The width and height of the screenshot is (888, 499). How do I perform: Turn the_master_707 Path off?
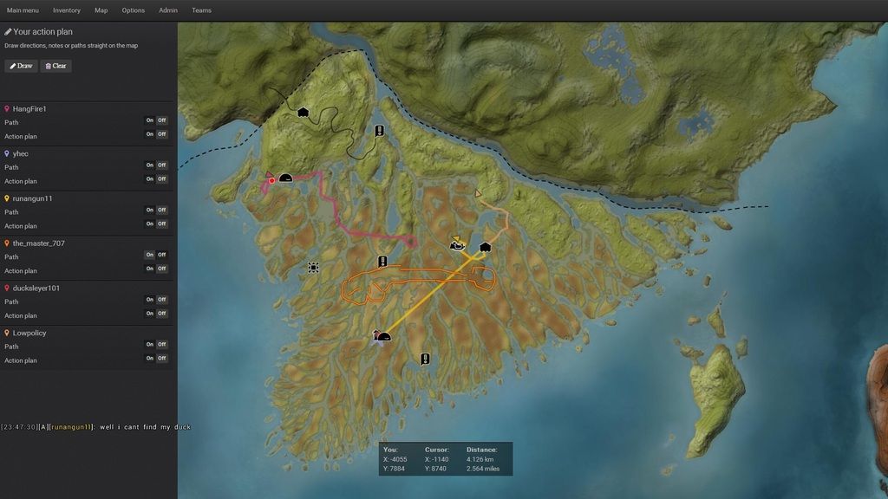[161, 255]
